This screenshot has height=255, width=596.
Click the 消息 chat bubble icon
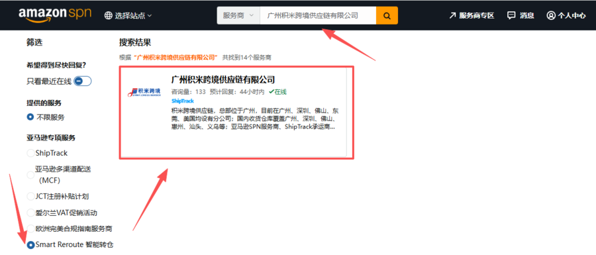point(511,16)
